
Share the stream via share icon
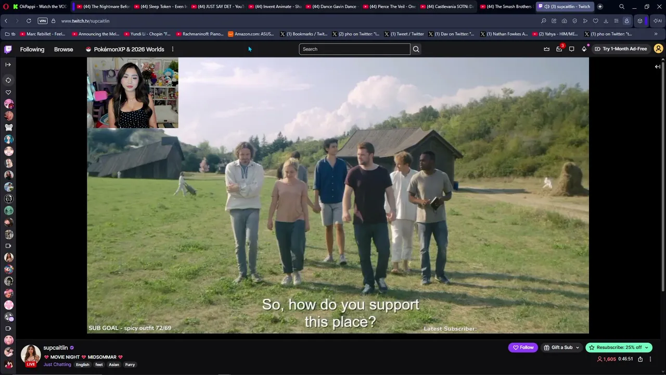click(x=640, y=359)
